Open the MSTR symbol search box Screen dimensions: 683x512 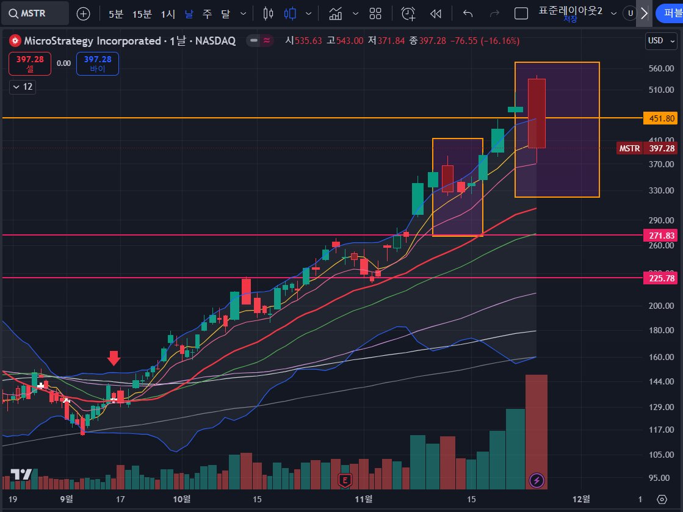tap(35, 13)
